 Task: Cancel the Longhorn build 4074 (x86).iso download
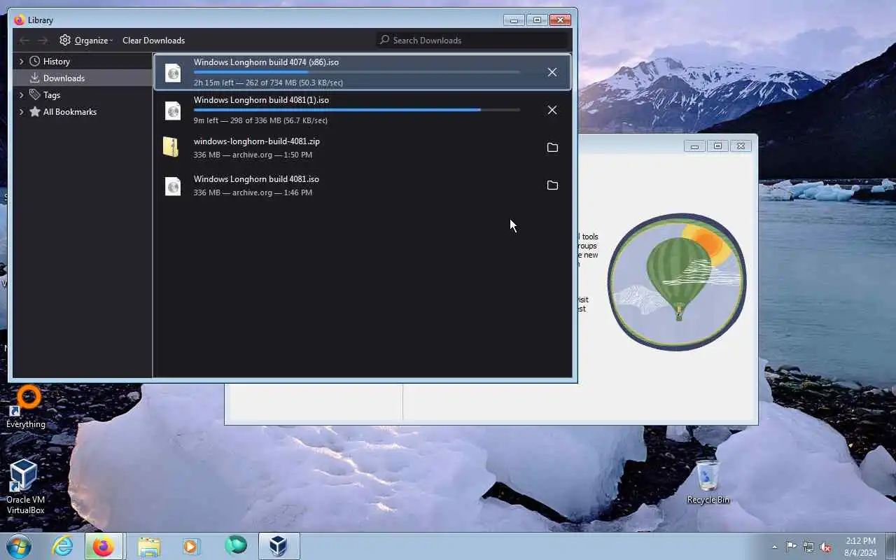[x=552, y=72]
